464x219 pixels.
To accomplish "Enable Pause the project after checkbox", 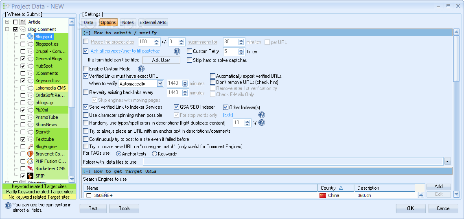I will point(86,42).
